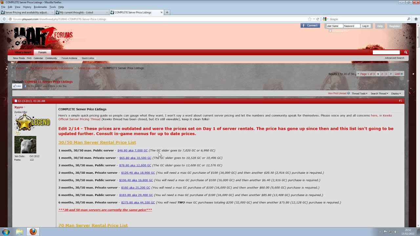Go back with the browser back arrow
Viewport: 420px width, 236px height.
(4, 19)
